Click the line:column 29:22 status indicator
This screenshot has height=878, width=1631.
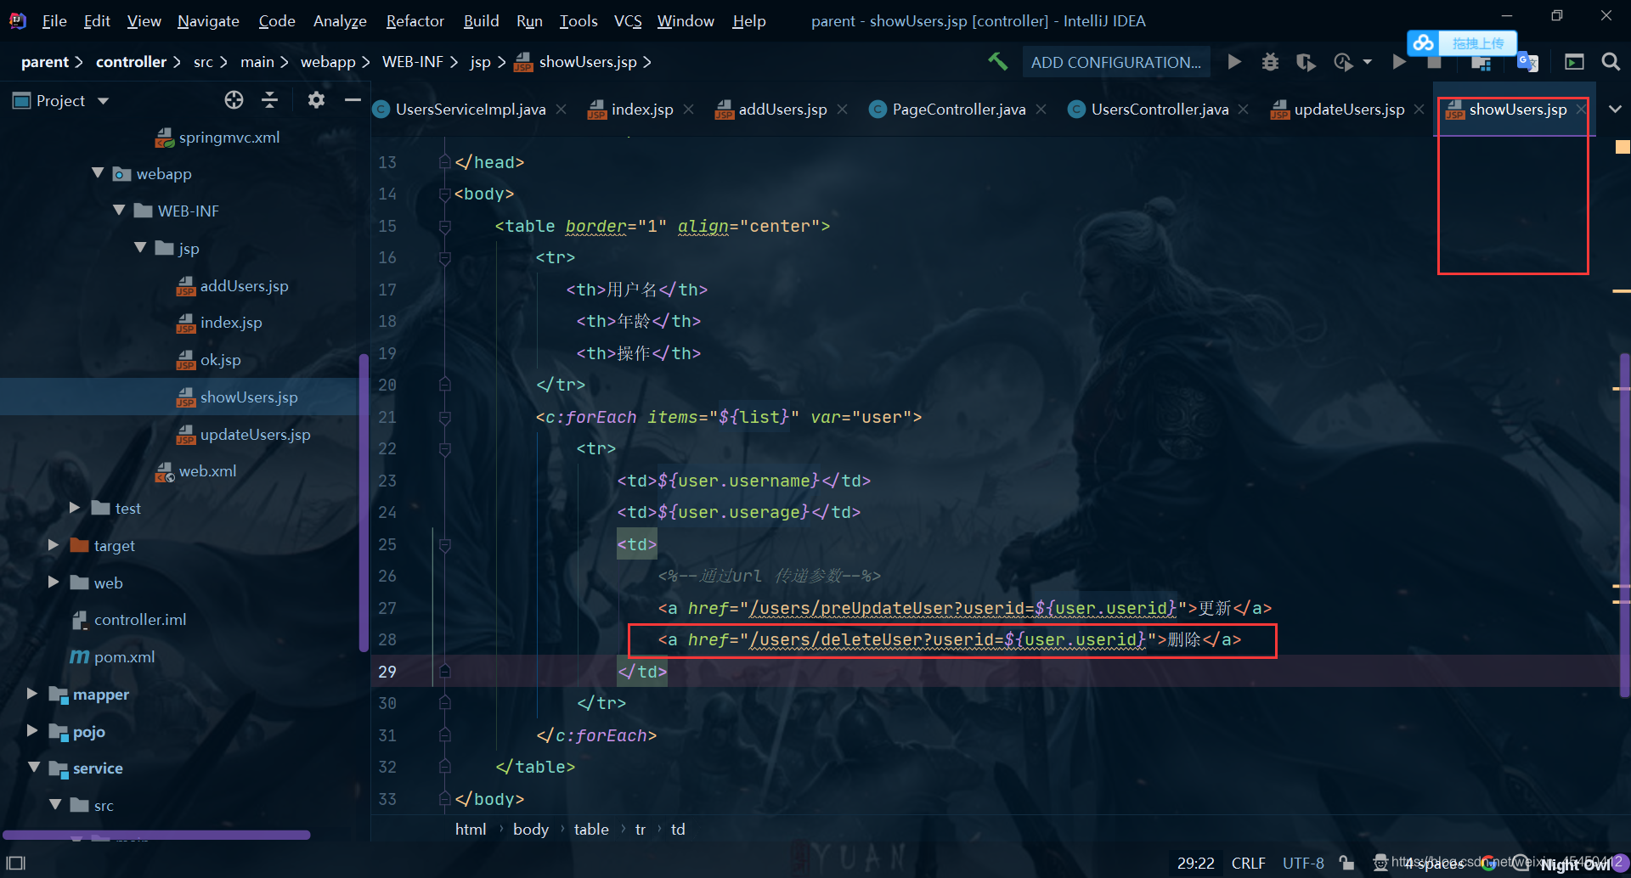(1196, 864)
